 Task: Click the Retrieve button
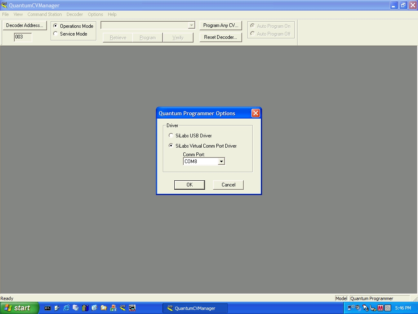pyautogui.click(x=118, y=38)
